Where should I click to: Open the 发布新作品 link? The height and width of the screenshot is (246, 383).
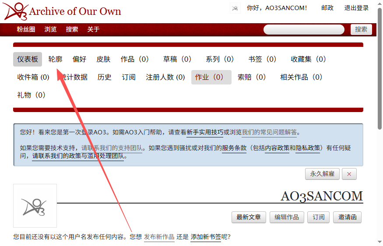[x=159, y=237]
